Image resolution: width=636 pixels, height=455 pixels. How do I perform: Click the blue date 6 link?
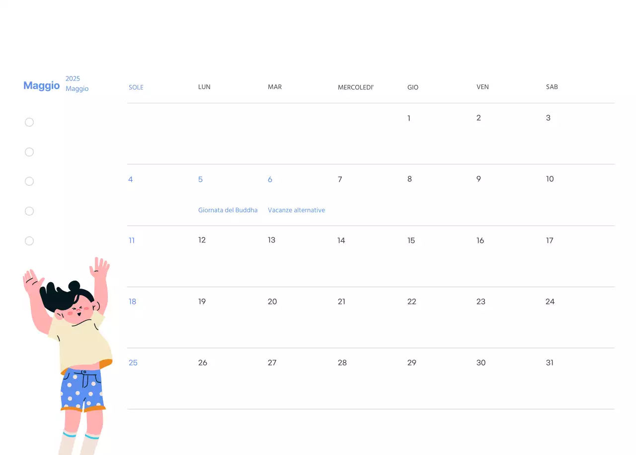(x=270, y=179)
